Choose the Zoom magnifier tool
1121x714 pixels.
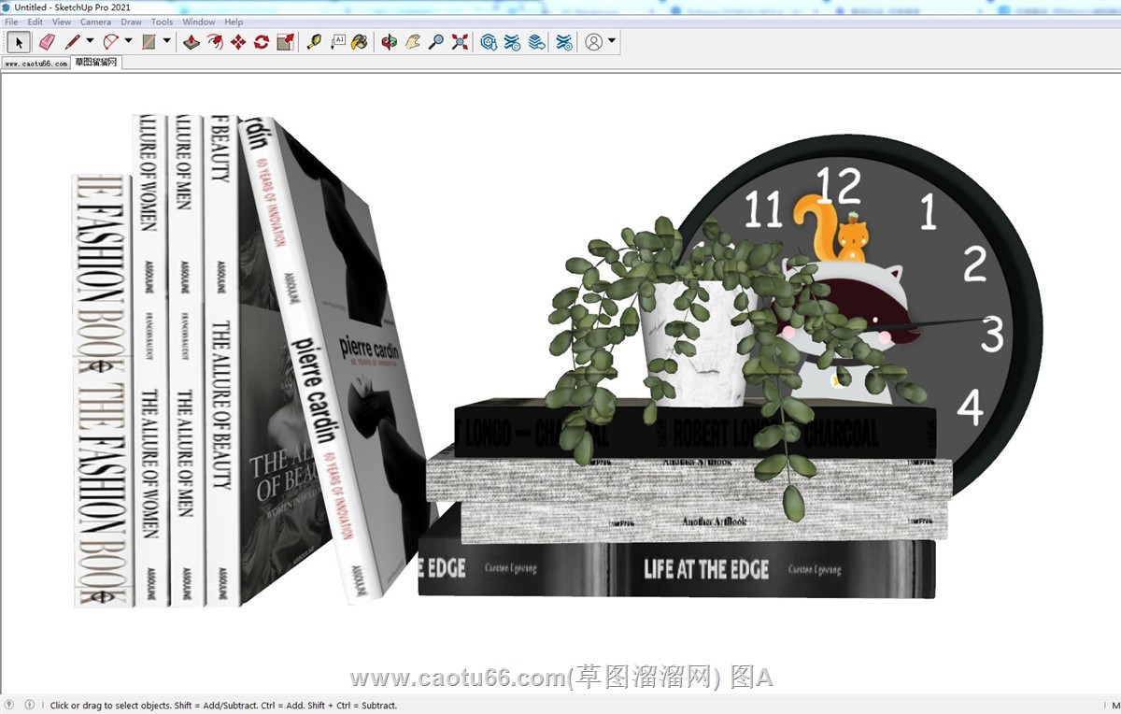pos(436,42)
